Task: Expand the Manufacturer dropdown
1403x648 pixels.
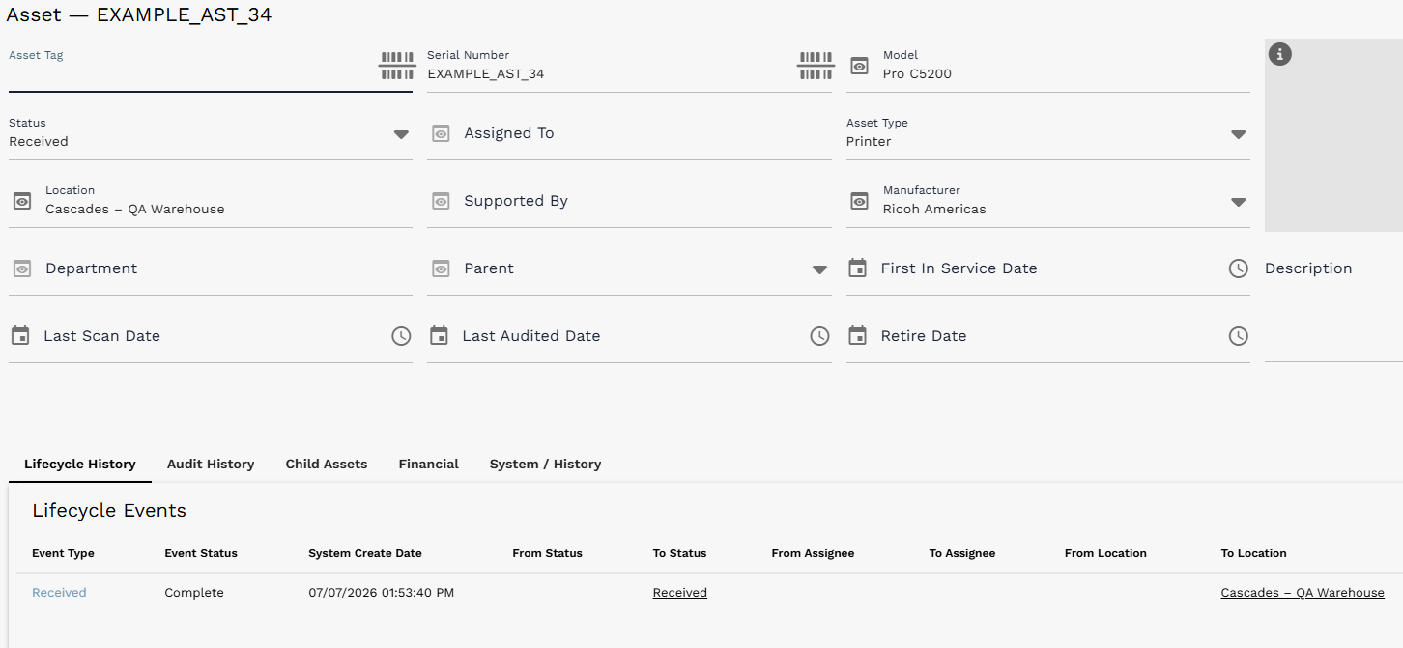Action: (1239, 202)
